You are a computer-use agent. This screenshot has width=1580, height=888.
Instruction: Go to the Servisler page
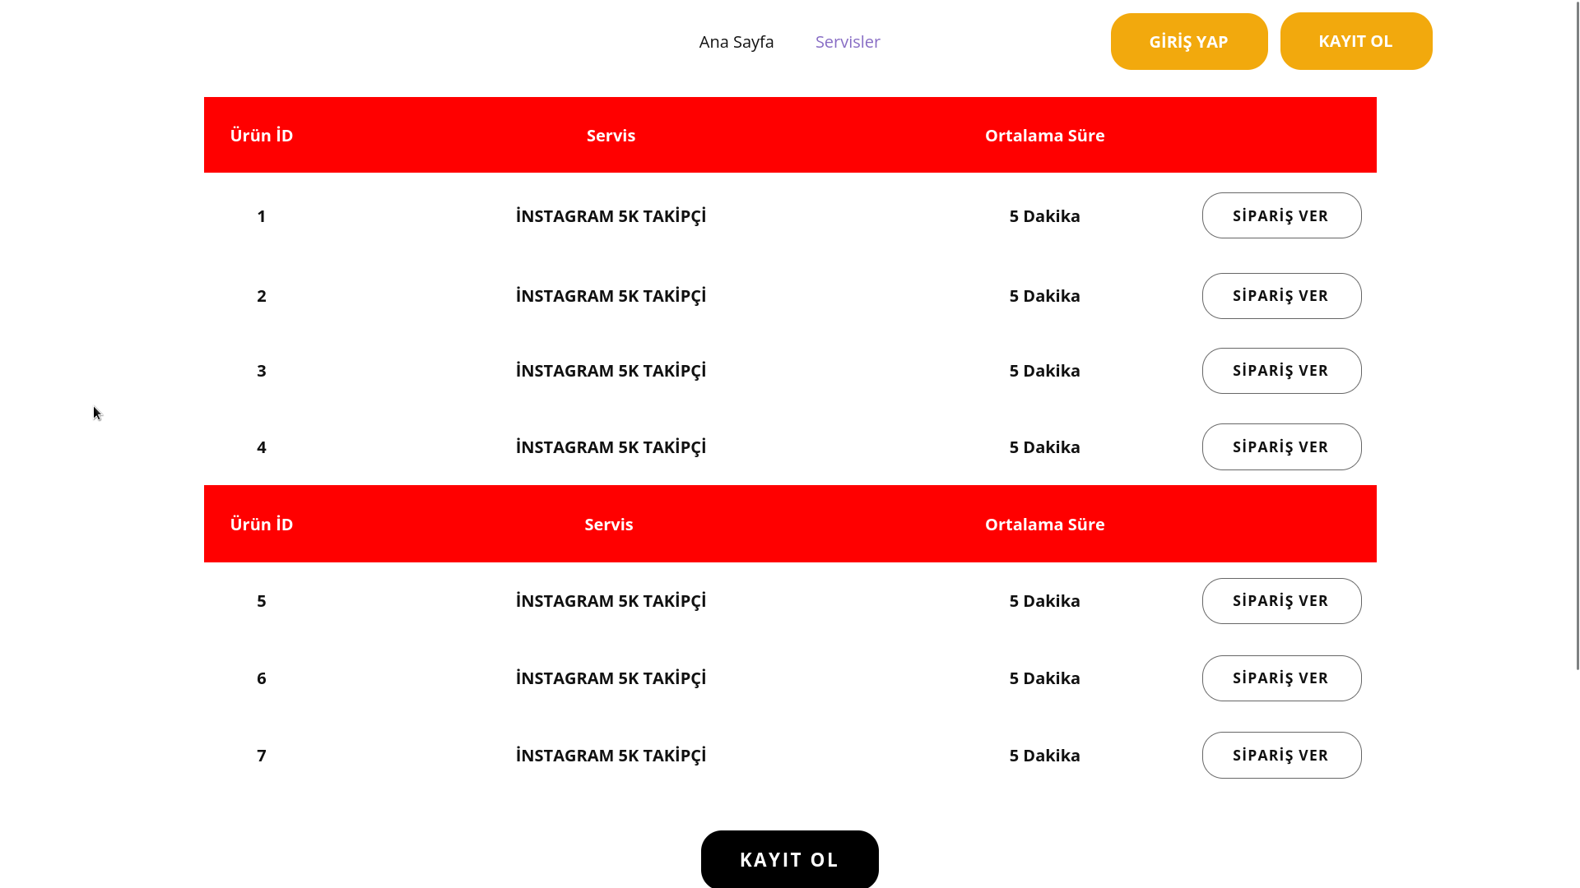[x=848, y=42]
